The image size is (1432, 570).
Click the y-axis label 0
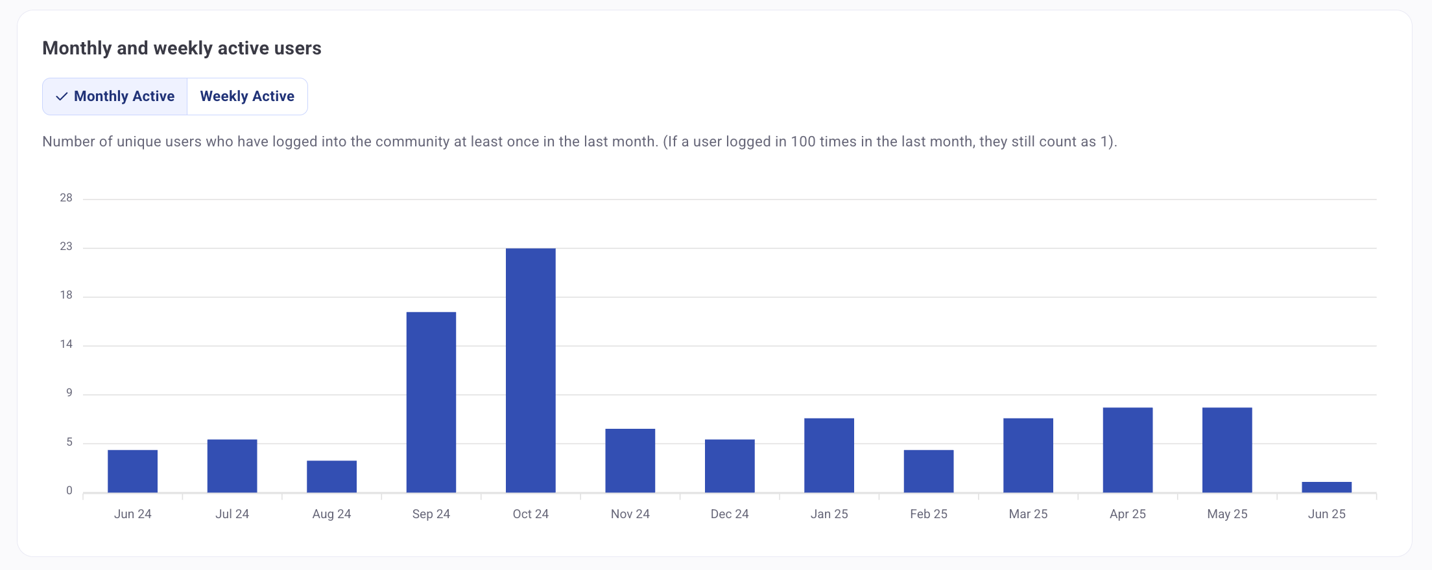69,490
